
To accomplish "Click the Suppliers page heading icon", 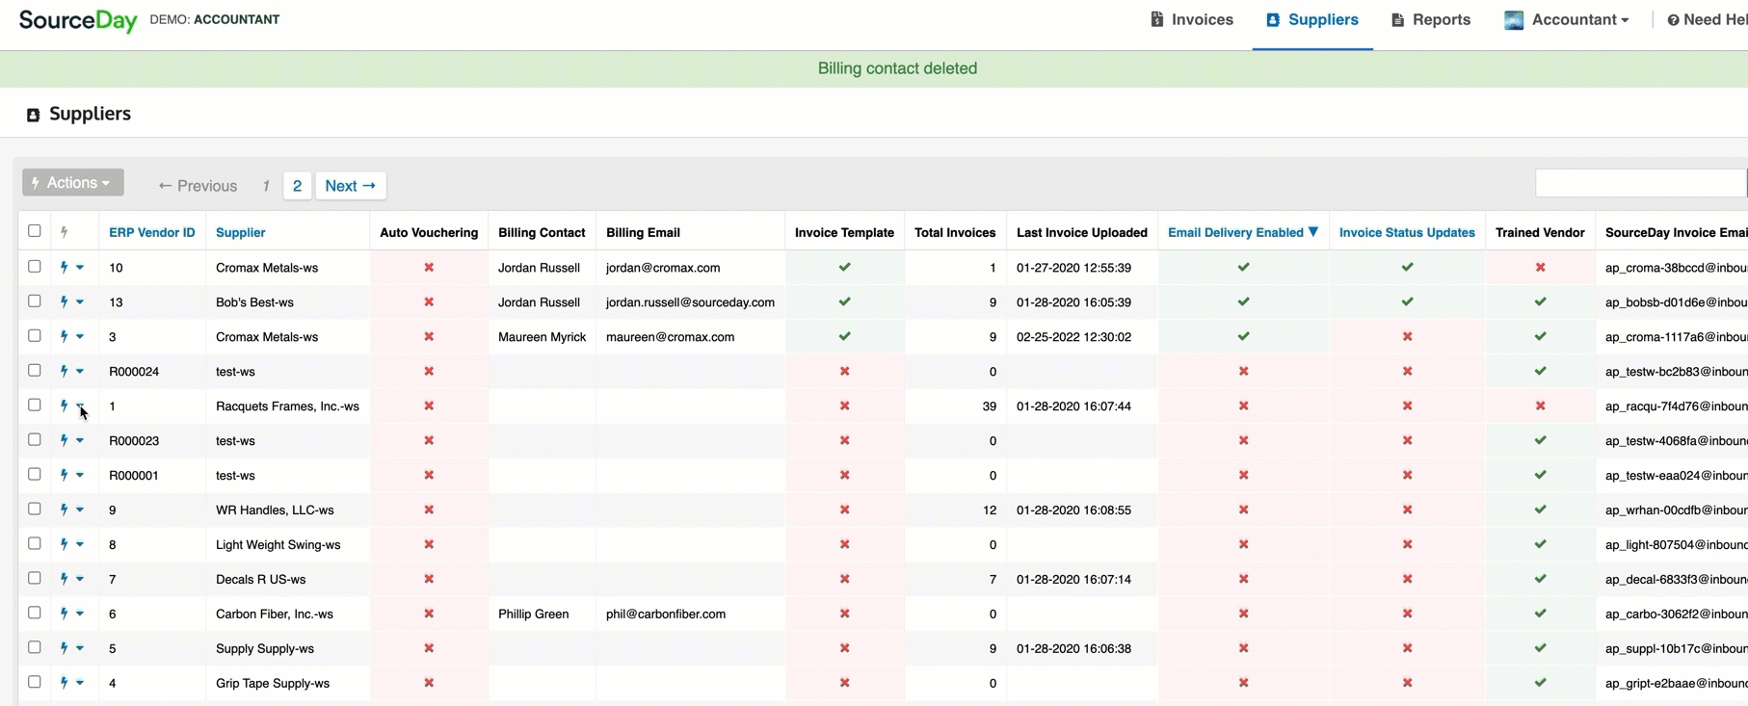I will pyautogui.click(x=33, y=115).
